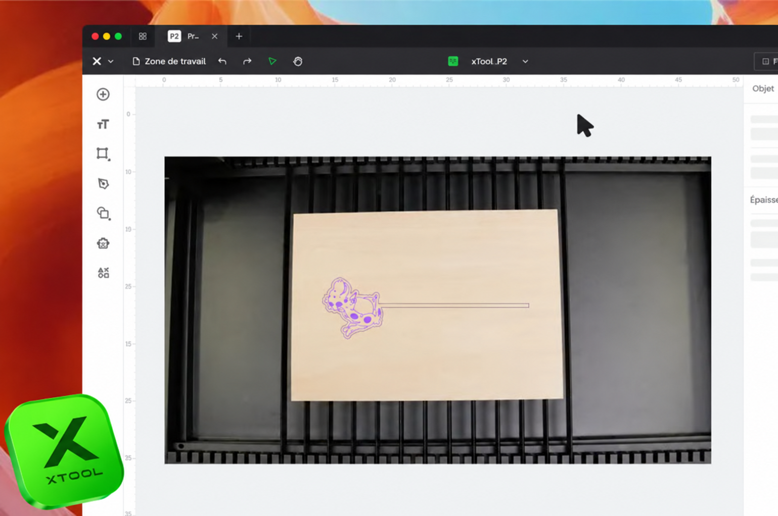Open the combine shapes tool

pos(103,214)
